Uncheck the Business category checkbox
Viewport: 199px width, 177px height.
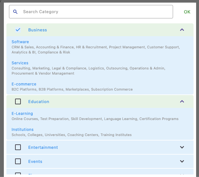click(x=18, y=30)
